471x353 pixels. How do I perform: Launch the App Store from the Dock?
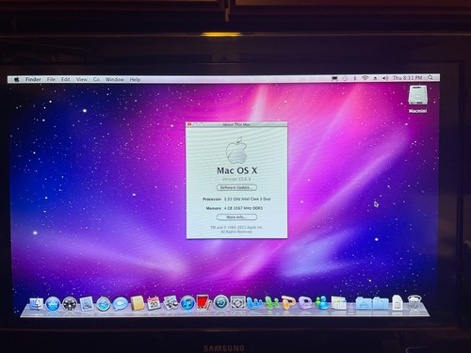(53, 304)
